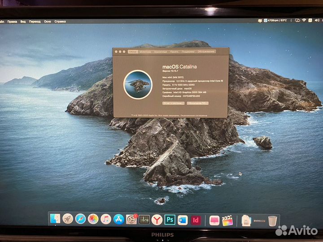This screenshot has width=323, height=242.
Task: Launch the App Store from Dock
Action: coord(118,219)
